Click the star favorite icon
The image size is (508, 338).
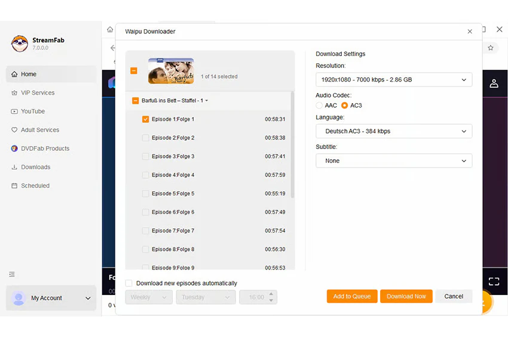(x=491, y=48)
